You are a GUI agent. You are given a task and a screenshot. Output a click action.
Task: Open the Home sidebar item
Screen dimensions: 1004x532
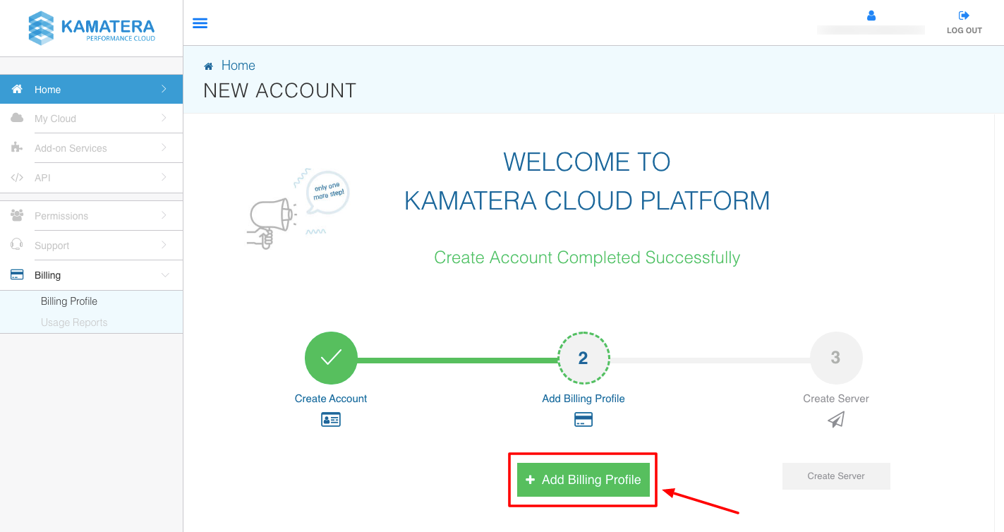click(x=92, y=89)
